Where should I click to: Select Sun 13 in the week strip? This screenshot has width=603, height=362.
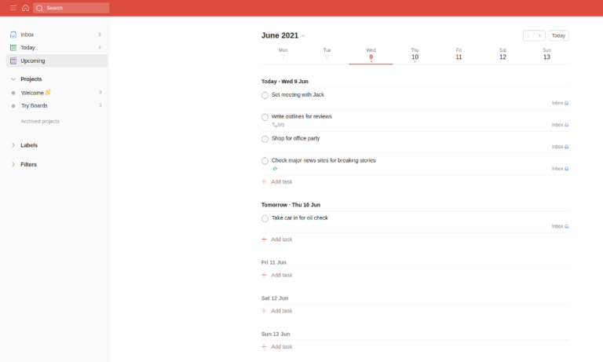(546, 55)
